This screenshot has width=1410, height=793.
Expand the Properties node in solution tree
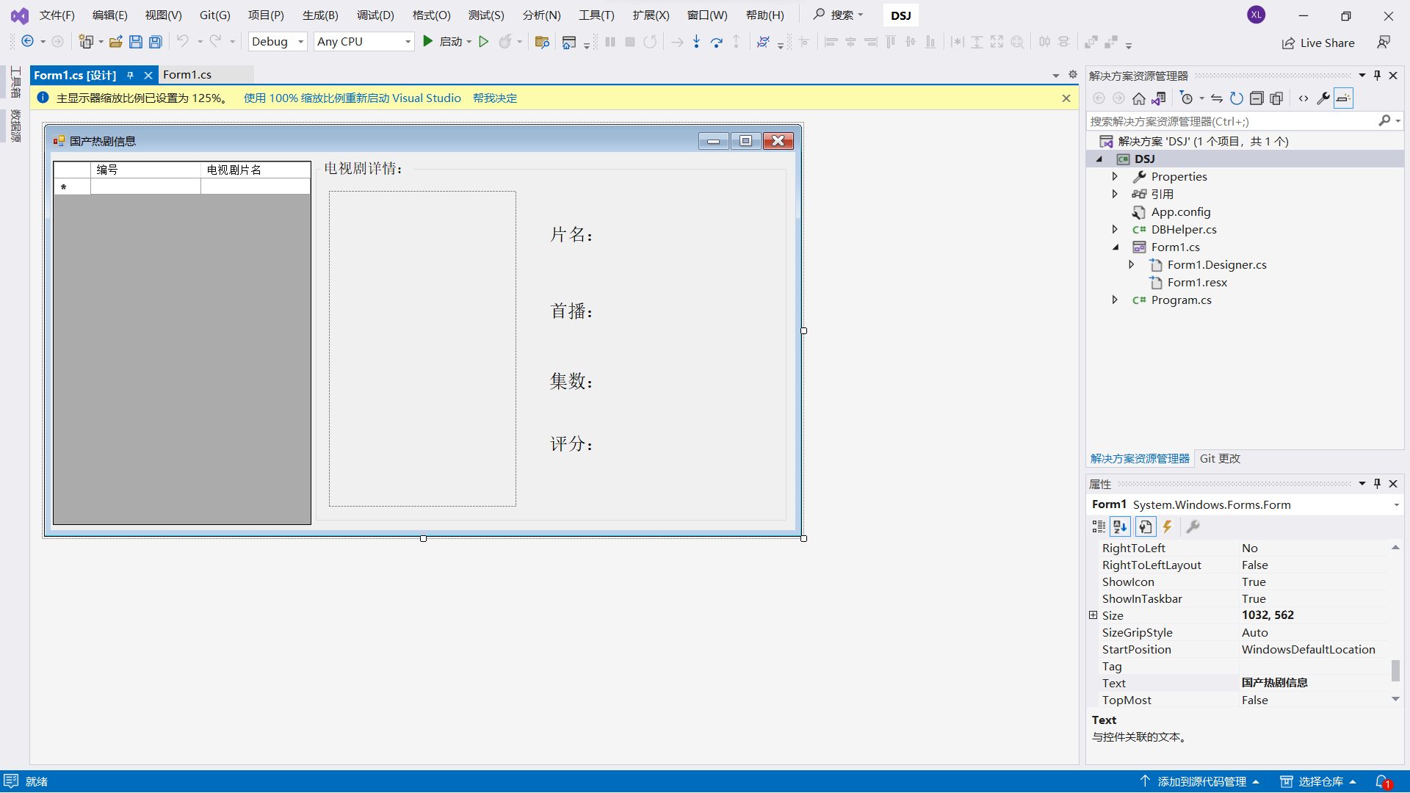pos(1115,176)
